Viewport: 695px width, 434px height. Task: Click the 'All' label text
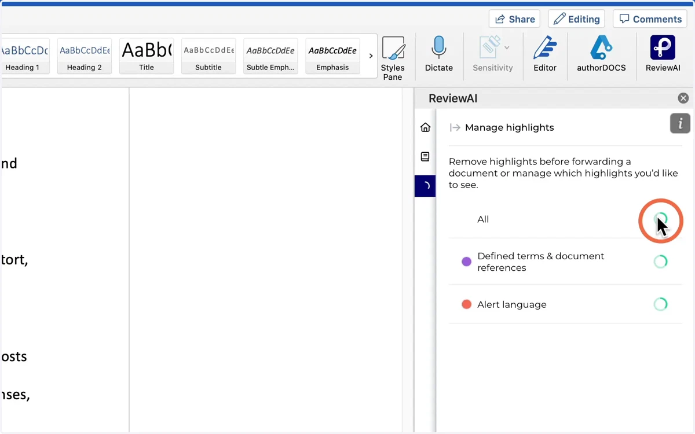483,219
